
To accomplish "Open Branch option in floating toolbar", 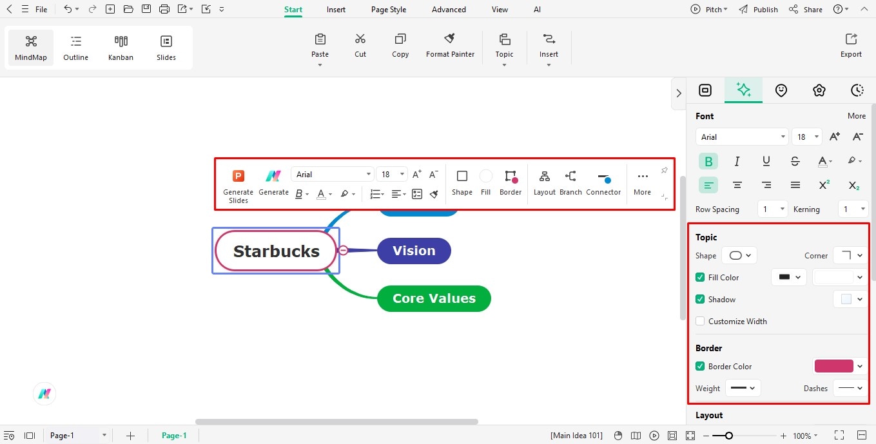I will tap(570, 183).
